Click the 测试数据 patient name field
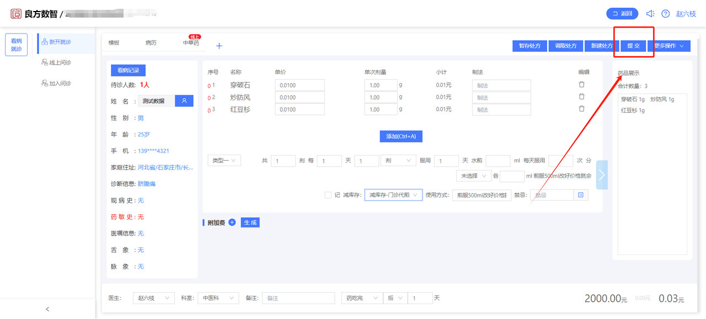This screenshot has width=706, height=319. tap(157, 101)
